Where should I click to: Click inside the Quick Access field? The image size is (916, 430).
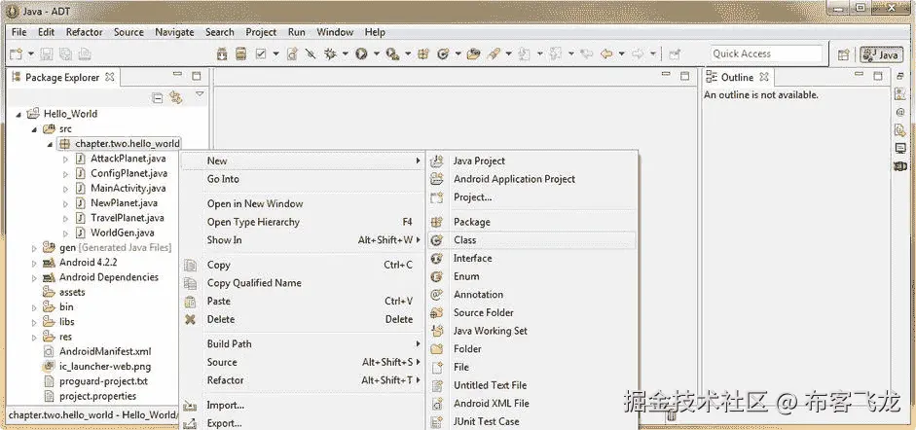(766, 54)
